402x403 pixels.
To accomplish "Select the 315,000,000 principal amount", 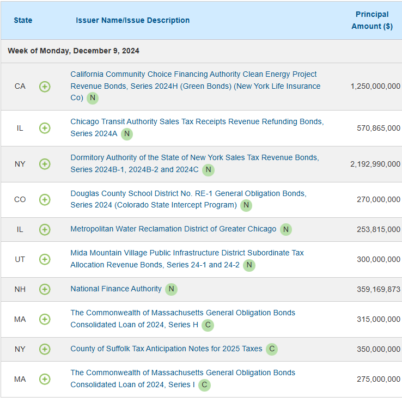I will click(379, 320).
